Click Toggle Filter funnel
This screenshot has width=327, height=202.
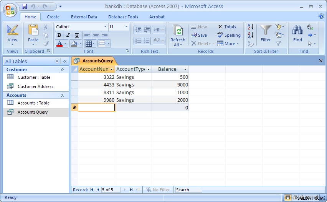(x=278, y=44)
